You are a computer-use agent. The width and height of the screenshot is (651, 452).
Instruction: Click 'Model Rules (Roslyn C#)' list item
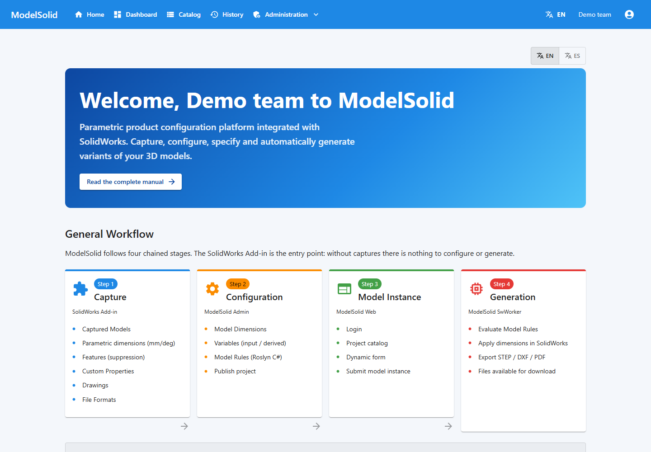pyautogui.click(x=248, y=357)
